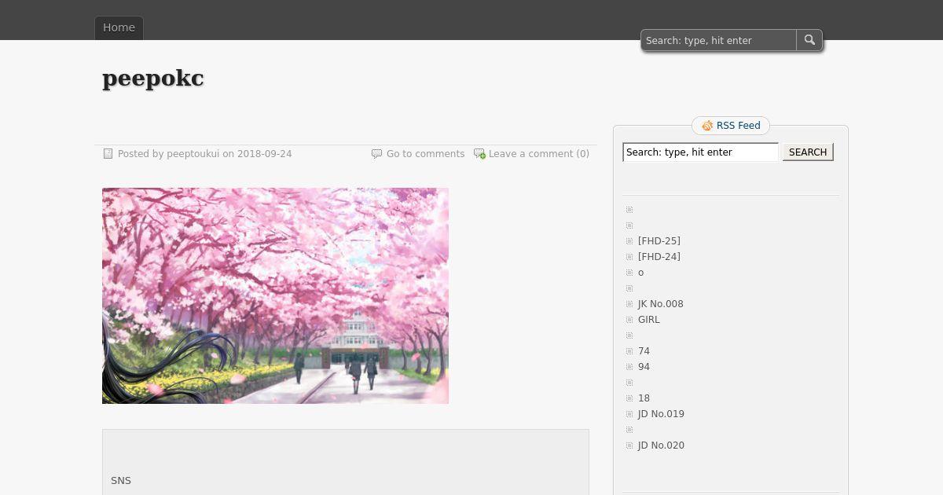Click the sidebar SEARCH button

coord(808,152)
